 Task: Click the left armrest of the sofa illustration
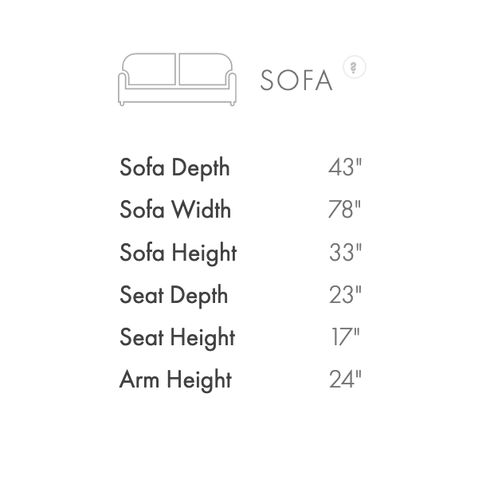tap(123, 87)
